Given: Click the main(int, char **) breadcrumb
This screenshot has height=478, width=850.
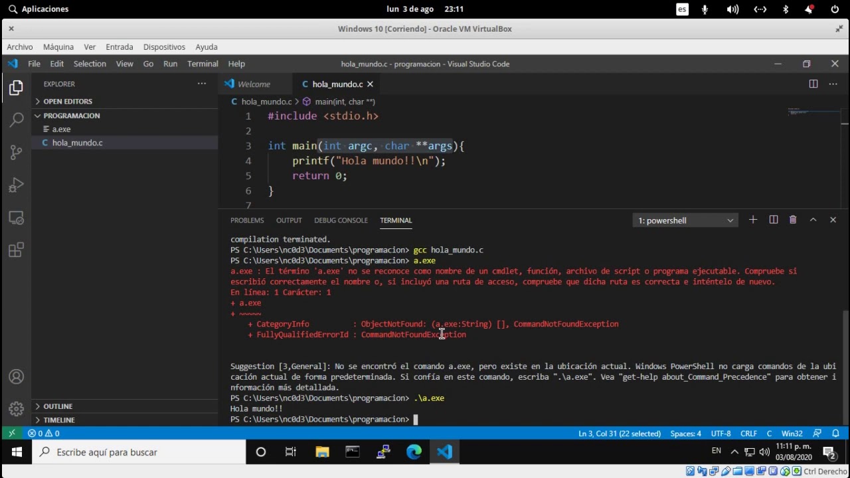Looking at the screenshot, I should (339, 102).
